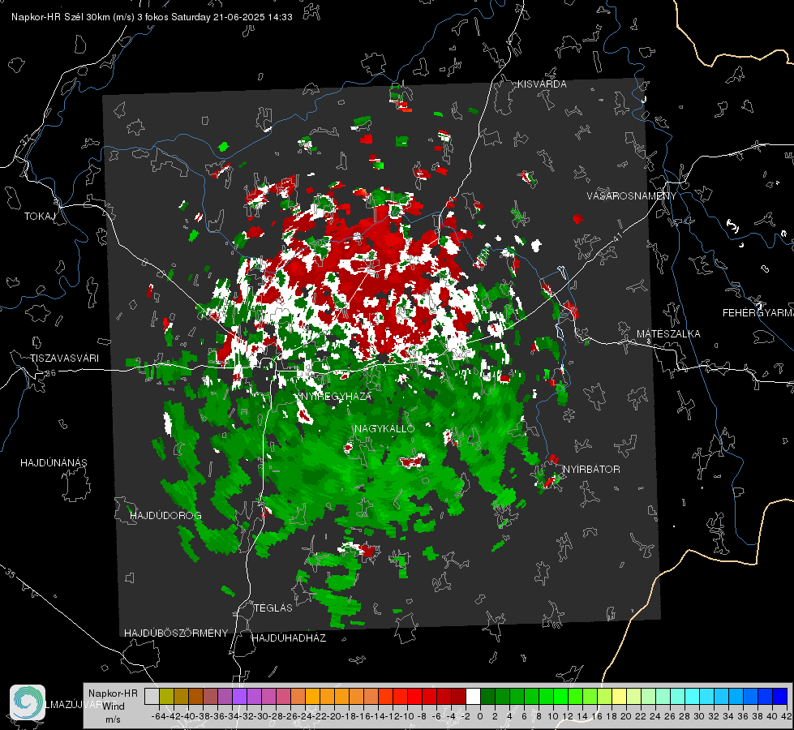
Task: Click the legend value label 10
Action: pyautogui.click(x=553, y=716)
